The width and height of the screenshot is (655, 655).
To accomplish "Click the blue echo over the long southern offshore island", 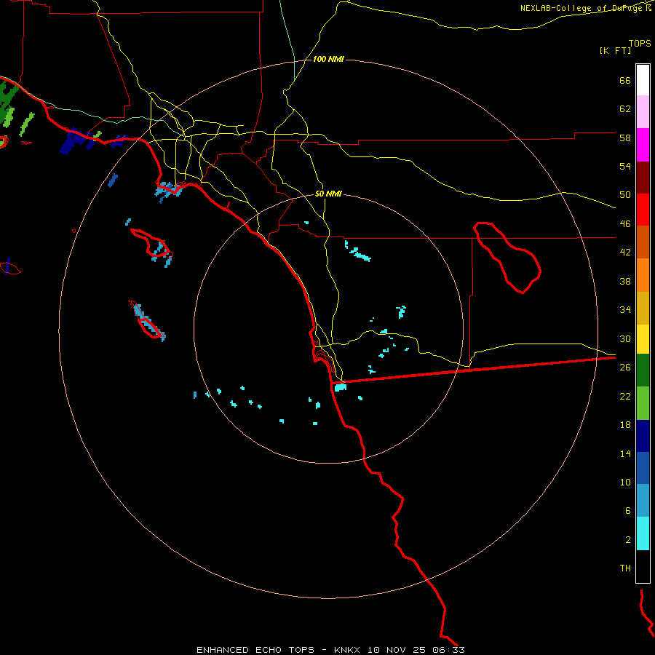I will coord(148,322).
